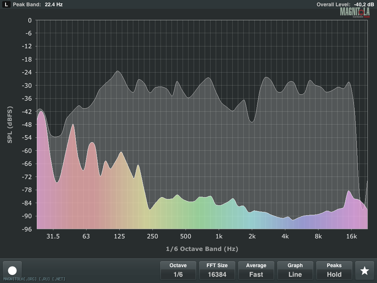Change the FFT Size 16384 setting

tap(217, 270)
